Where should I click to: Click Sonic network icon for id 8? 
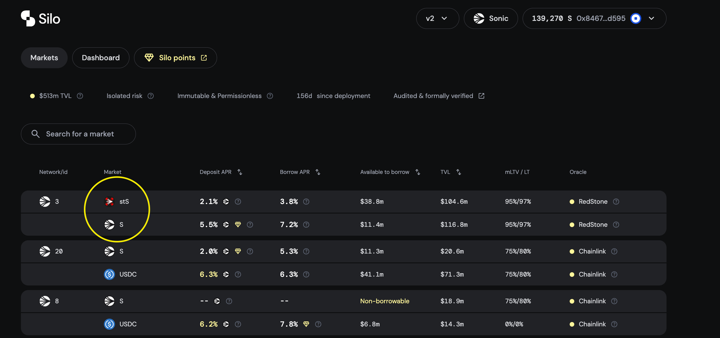(x=45, y=301)
